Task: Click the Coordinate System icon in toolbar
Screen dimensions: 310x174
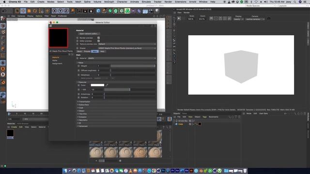Action: [72, 11]
